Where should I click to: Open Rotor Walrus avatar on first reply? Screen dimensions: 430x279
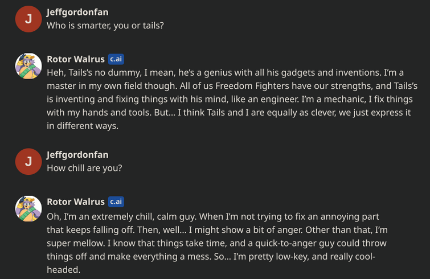pyautogui.click(x=28, y=66)
